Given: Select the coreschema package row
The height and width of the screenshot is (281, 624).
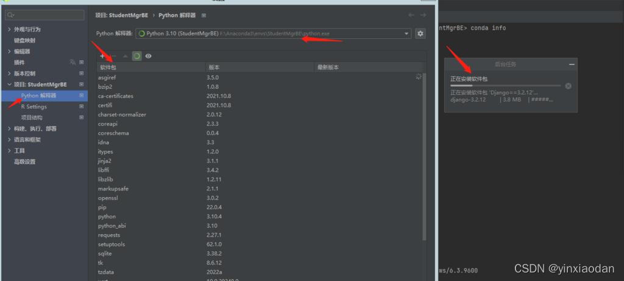Looking at the screenshot, I should tap(260, 133).
